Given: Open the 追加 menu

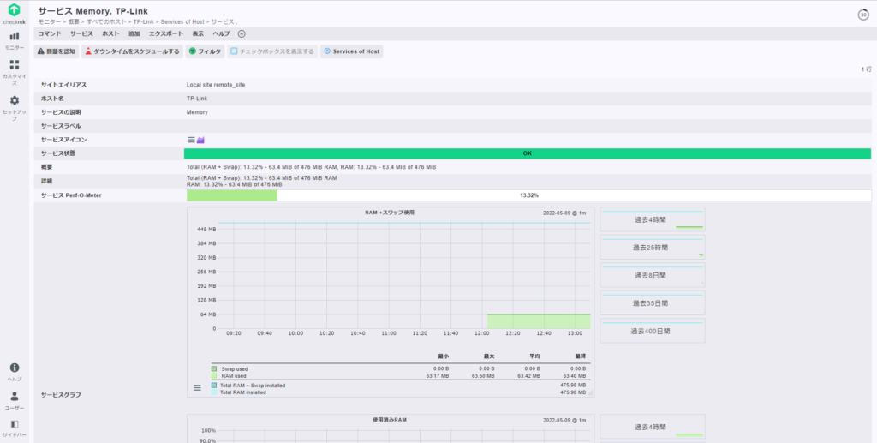Looking at the screenshot, I should coord(134,33).
